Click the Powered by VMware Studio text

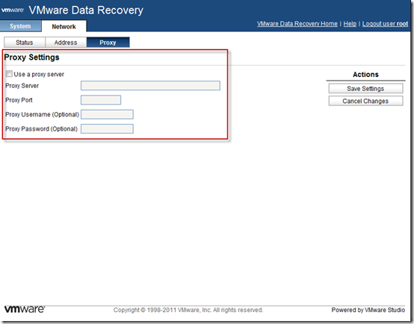[x=368, y=310]
